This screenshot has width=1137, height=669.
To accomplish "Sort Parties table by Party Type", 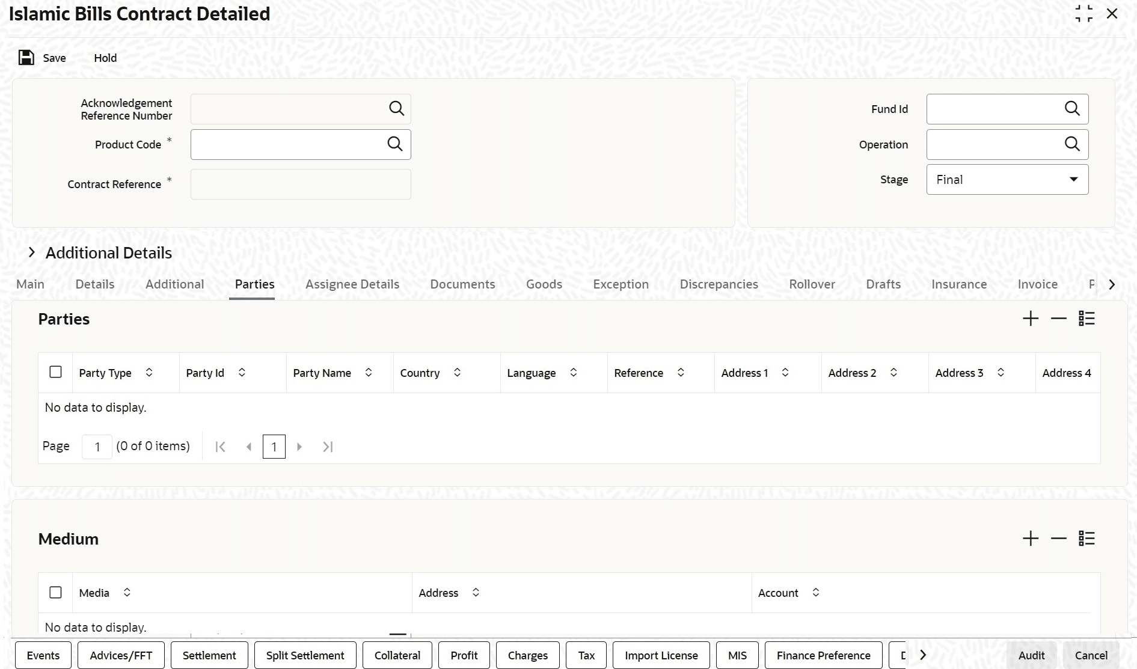I will click(x=149, y=373).
